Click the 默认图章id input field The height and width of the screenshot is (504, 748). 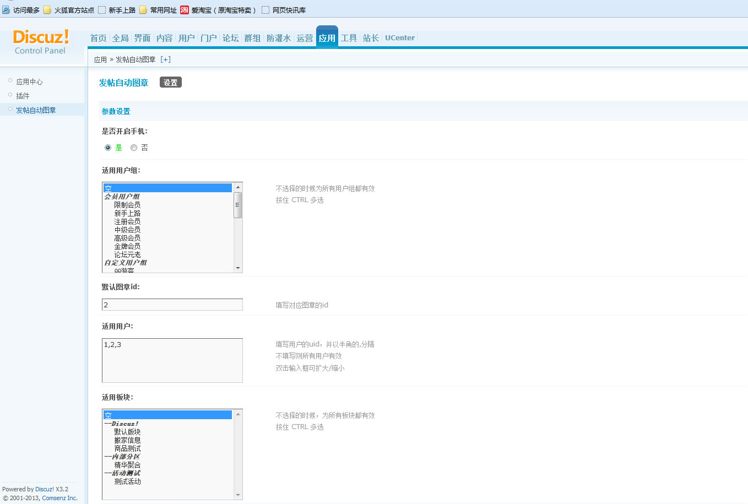click(x=172, y=305)
